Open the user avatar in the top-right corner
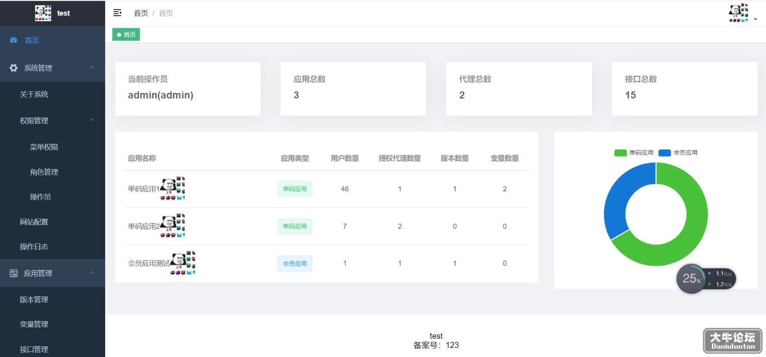This screenshot has width=766, height=357. click(739, 13)
